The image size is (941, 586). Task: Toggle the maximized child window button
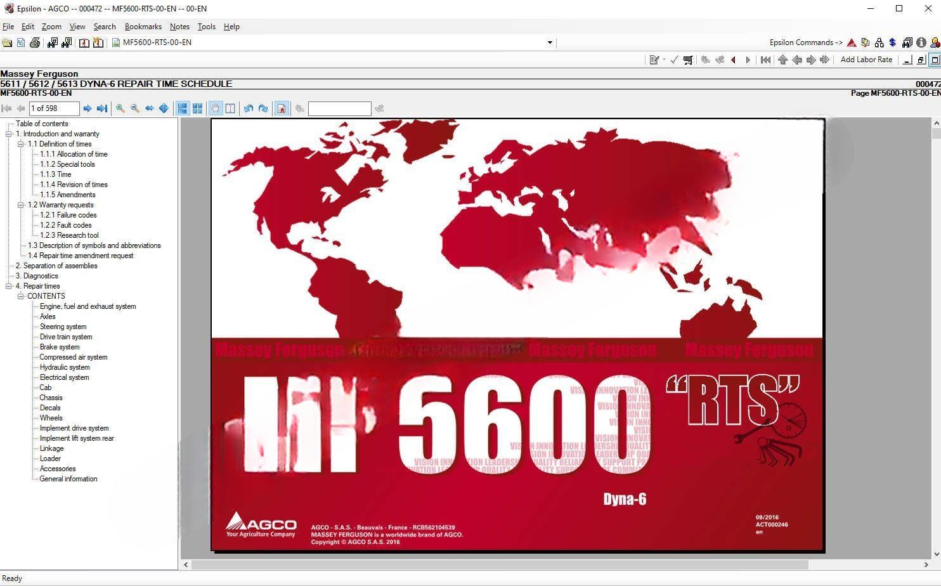tap(935, 60)
